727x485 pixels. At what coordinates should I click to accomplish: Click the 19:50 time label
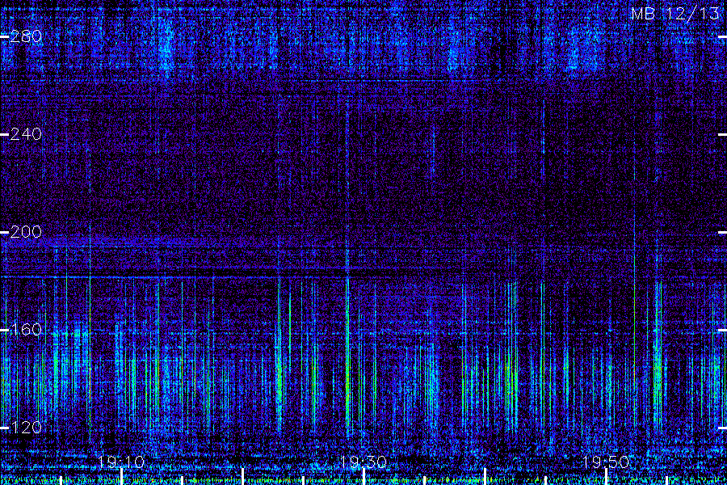606,462
